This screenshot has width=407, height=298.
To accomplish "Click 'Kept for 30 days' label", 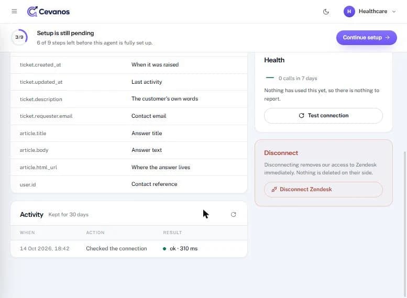I will pos(69,215).
